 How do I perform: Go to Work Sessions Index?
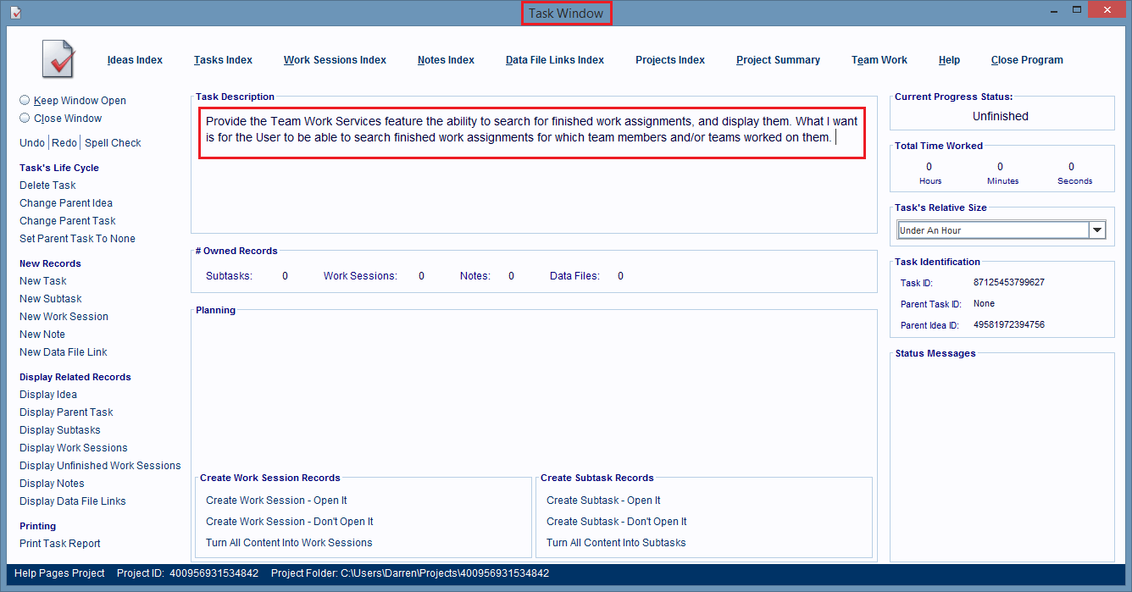coord(335,60)
